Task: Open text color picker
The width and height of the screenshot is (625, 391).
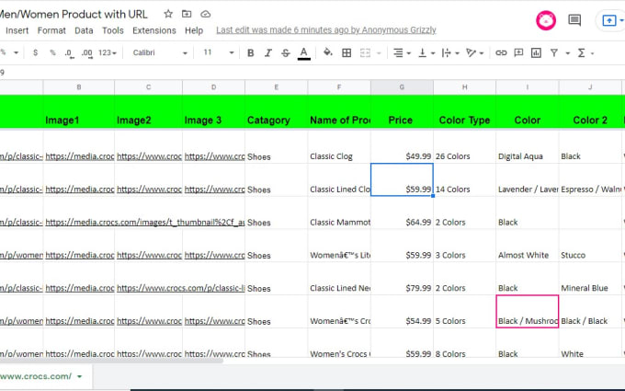Action: pyautogui.click(x=303, y=53)
